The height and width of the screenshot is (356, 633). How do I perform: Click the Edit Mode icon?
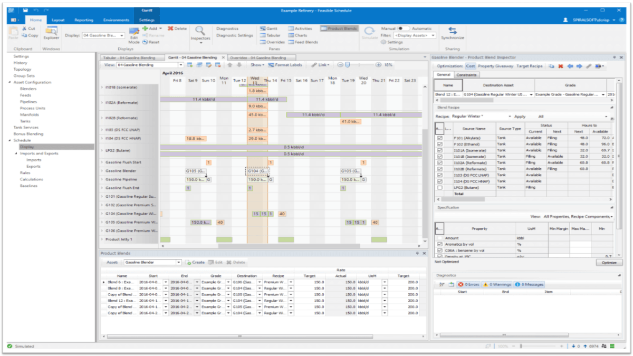[x=134, y=36]
